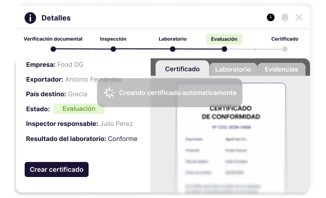Click the grey Certificado timeline dot
Viewport: 326px width, 198px height.
coord(285,49)
